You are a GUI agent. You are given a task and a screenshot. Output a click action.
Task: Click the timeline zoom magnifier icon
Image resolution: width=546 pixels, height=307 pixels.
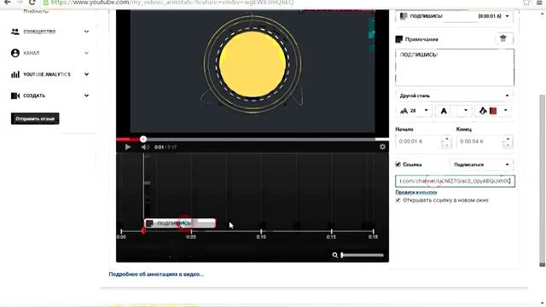pos(335,255)
